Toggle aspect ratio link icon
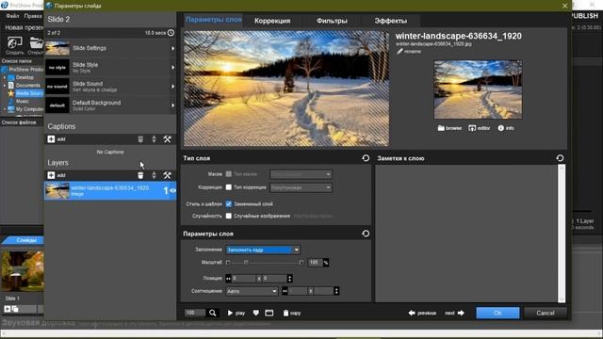Screen dimensions: 603x339 pyautogui.click(x=285, y=291)
